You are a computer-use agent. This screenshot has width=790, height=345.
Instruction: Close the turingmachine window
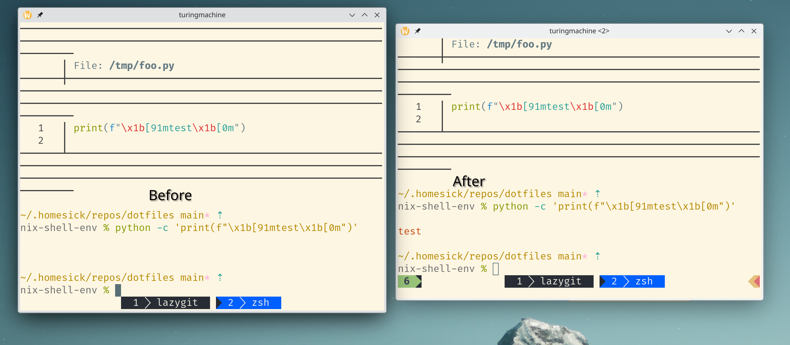(377, 15)
